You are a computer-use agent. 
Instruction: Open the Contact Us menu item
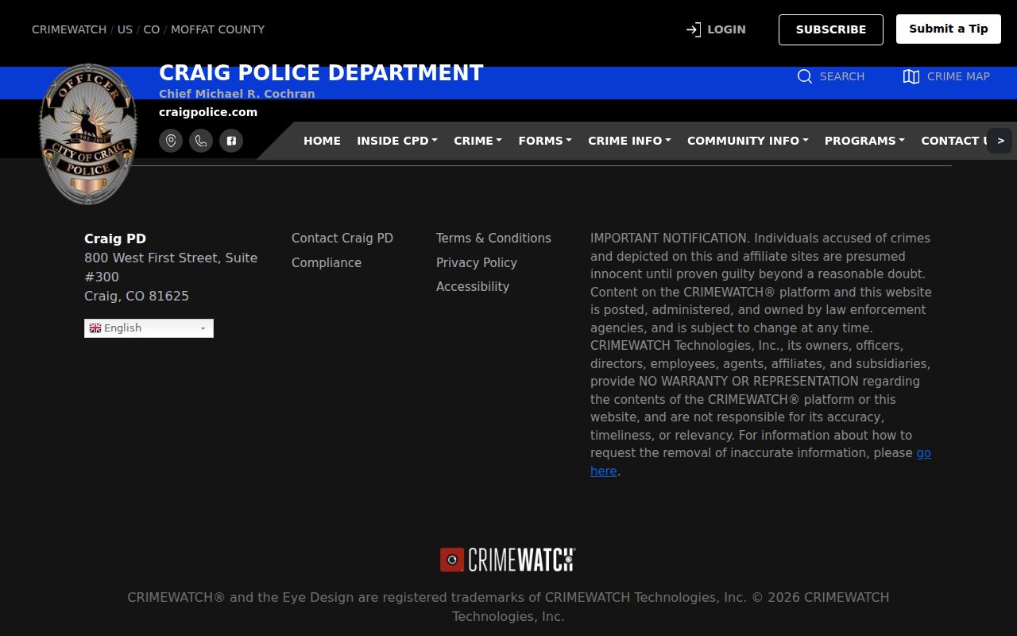click(954, 141)
